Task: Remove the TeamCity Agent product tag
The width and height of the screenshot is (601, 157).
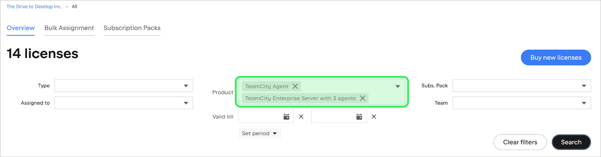Action: (295, 86)
